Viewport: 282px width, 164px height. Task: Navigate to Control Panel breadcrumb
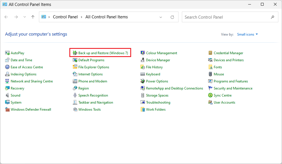(x=65, y=17)
